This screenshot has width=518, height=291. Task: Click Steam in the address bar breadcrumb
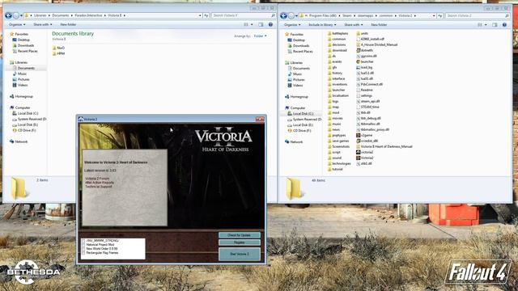click(x=347, y=15)
